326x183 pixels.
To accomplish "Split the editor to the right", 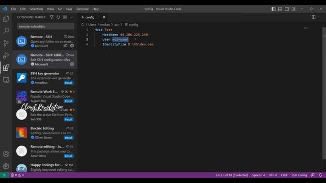I will tap(313, 17).
